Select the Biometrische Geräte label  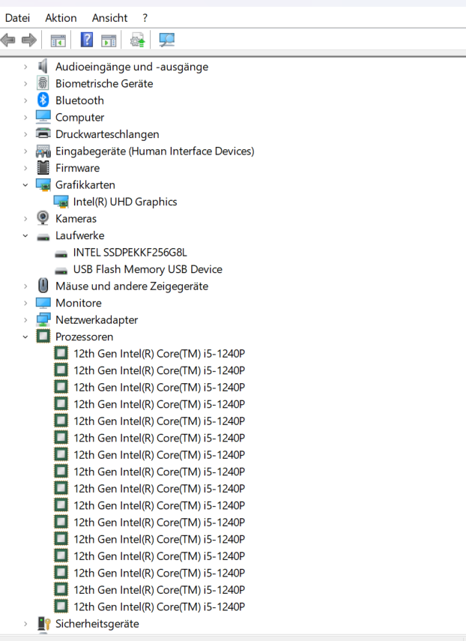coord(104,83)
